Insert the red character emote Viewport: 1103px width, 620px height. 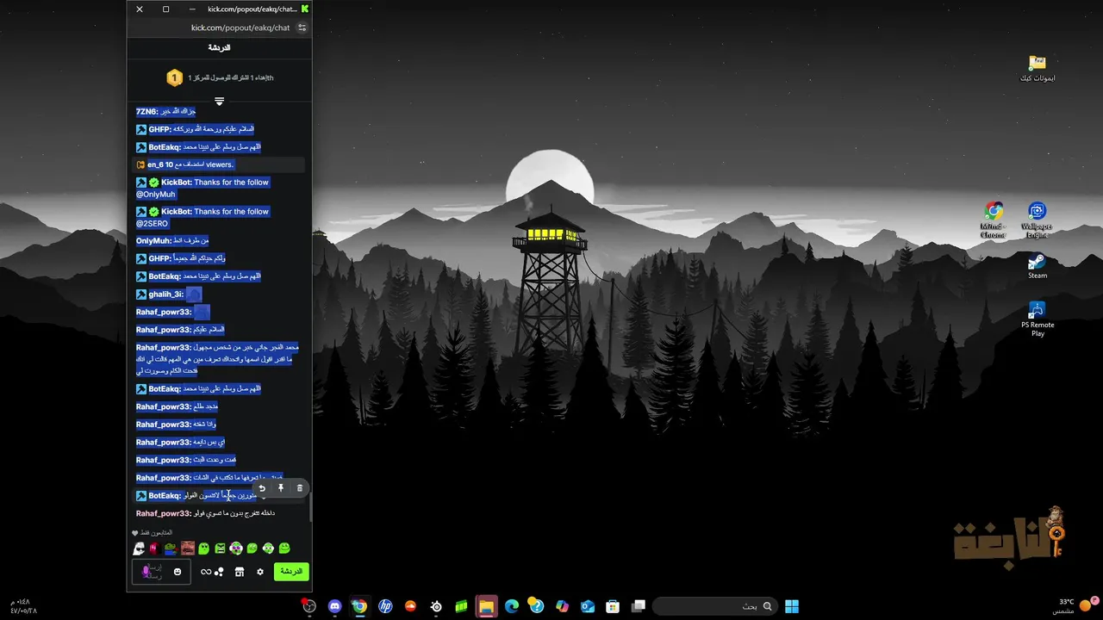point(154,549)
